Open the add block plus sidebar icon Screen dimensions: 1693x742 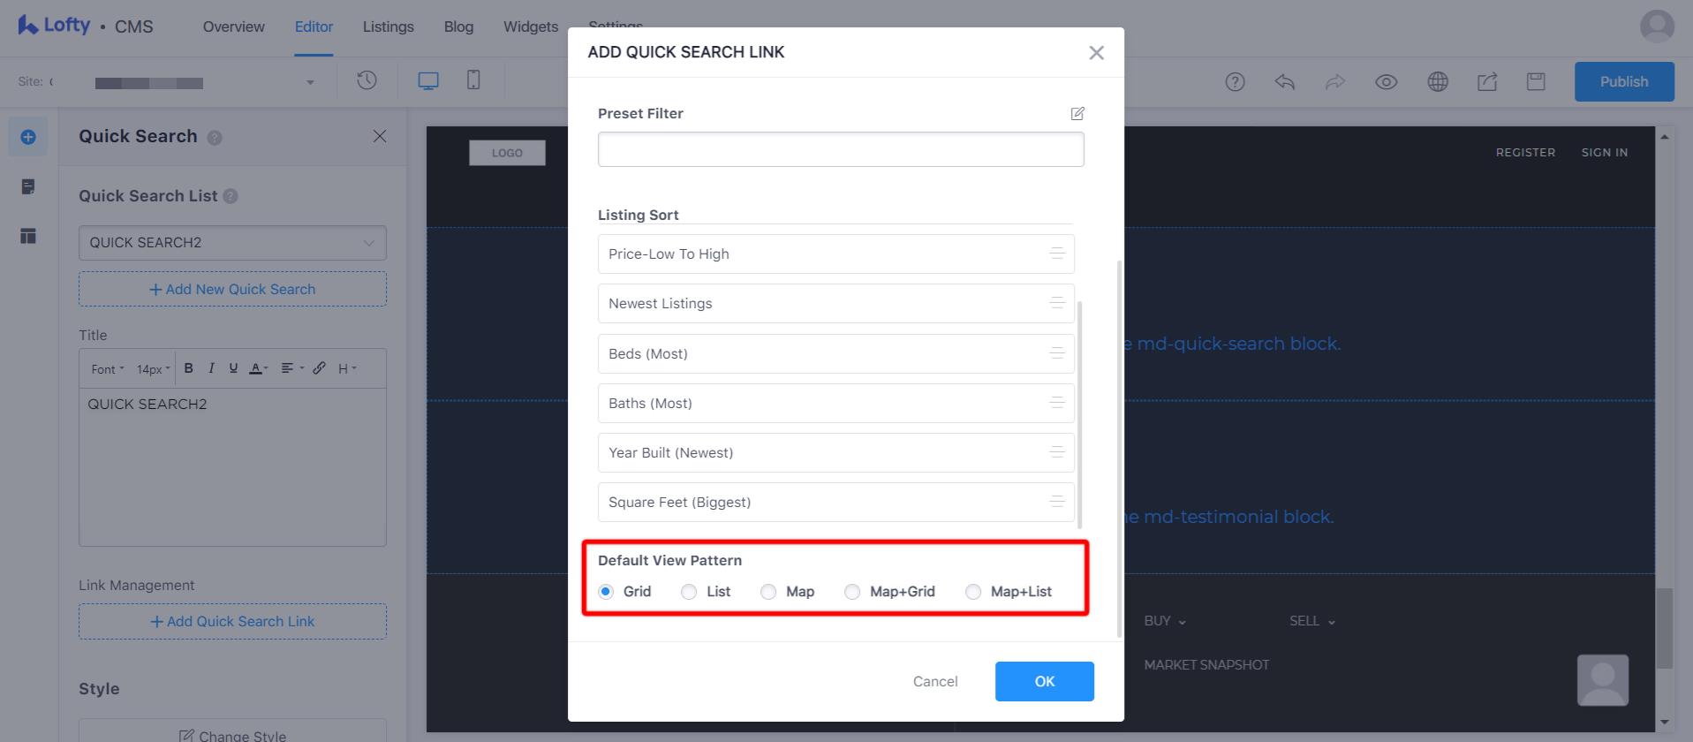pyautogui.click(x=28, y=137)
